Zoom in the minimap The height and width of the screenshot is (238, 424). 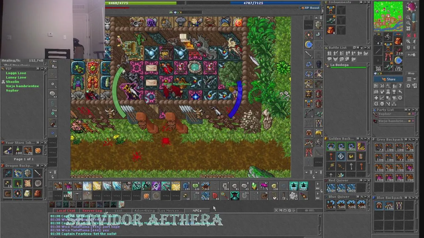(408, 24)
